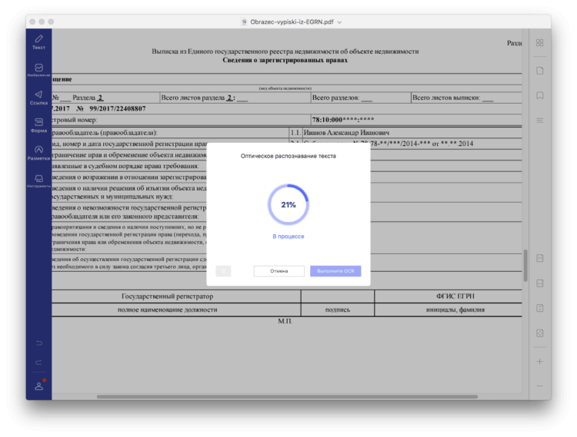Click the undo arrow in left sidebar
The width and height of the screenshot is (577, 437).
pyautogui.click(x=38, y=342)
